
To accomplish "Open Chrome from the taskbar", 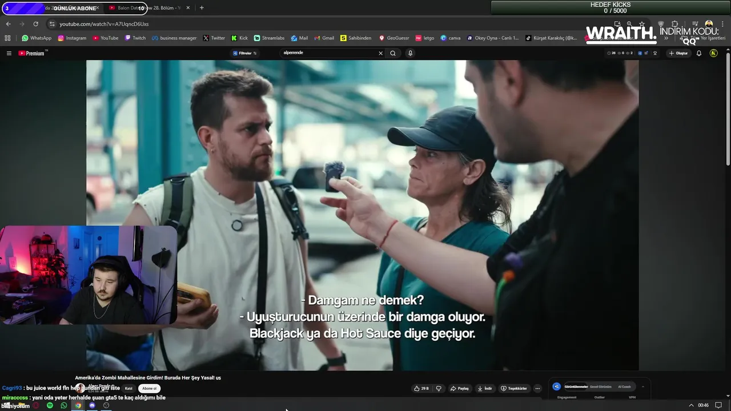I will tap(78, 405).
